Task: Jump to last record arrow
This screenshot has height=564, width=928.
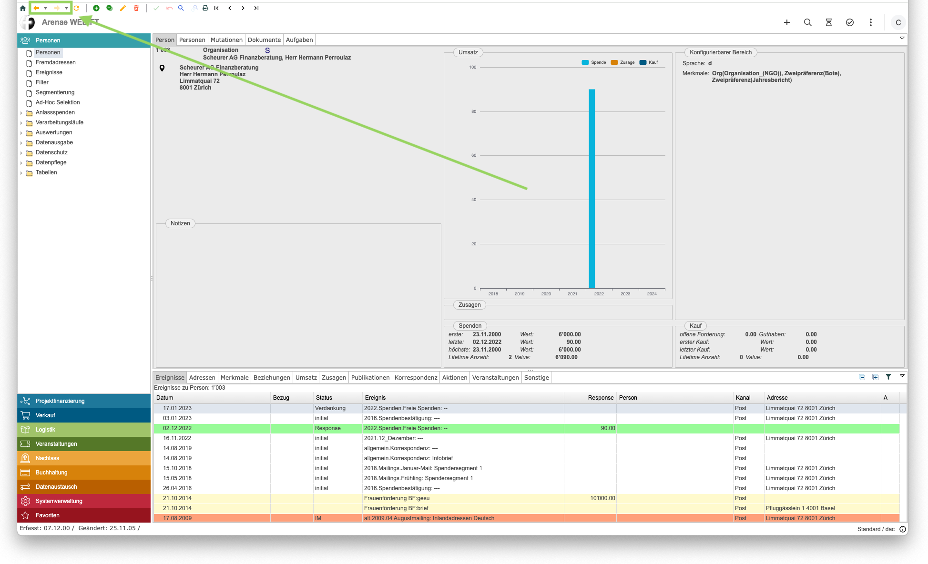Action: click(256, 8)
